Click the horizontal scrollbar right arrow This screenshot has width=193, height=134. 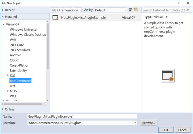[x=44, y=104]
